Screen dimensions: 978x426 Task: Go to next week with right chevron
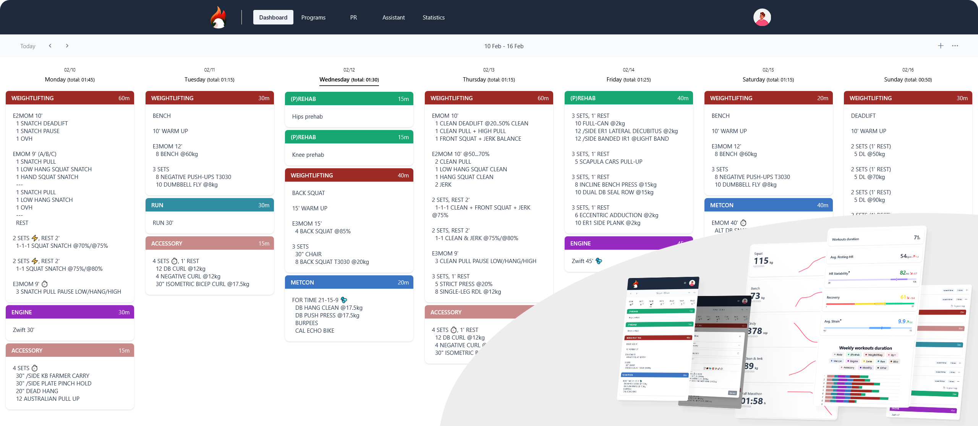pyautogui.click(x=67, y=46)
